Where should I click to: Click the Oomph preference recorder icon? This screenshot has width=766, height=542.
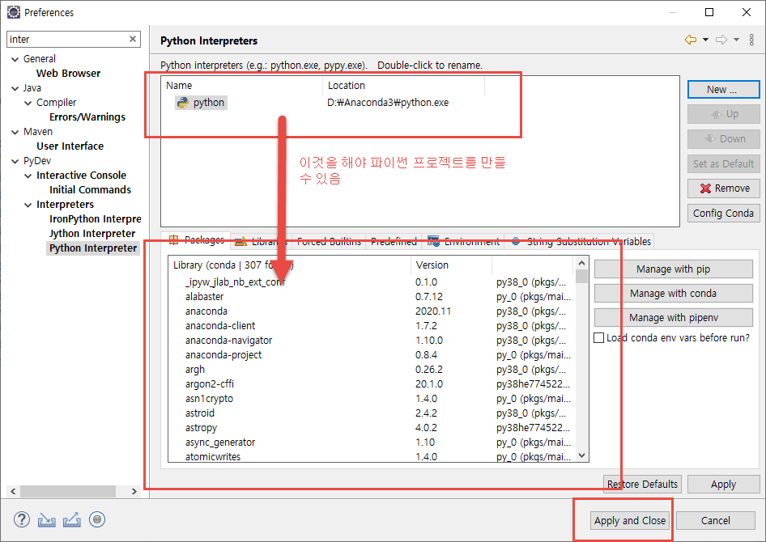click(97, 519)
